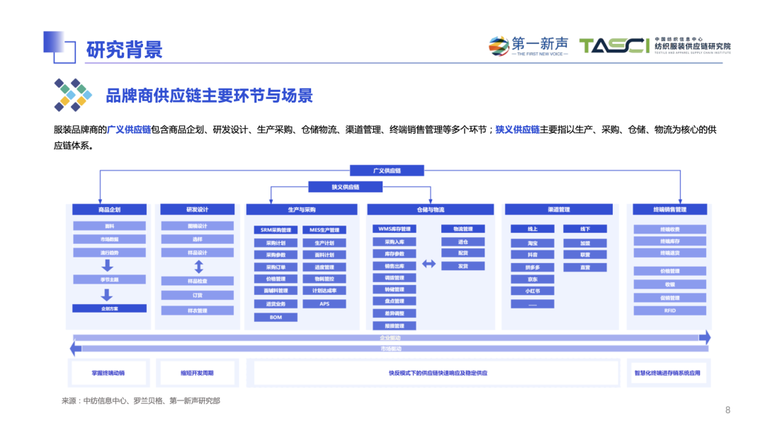This screenshot has height=428, width=765.
Task: Click the 京东 box
Action: 532,279
